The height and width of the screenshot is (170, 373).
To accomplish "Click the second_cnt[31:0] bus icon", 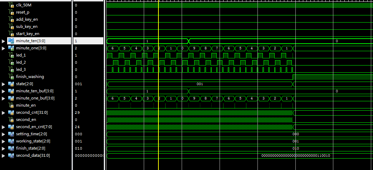I will [11, 112].
